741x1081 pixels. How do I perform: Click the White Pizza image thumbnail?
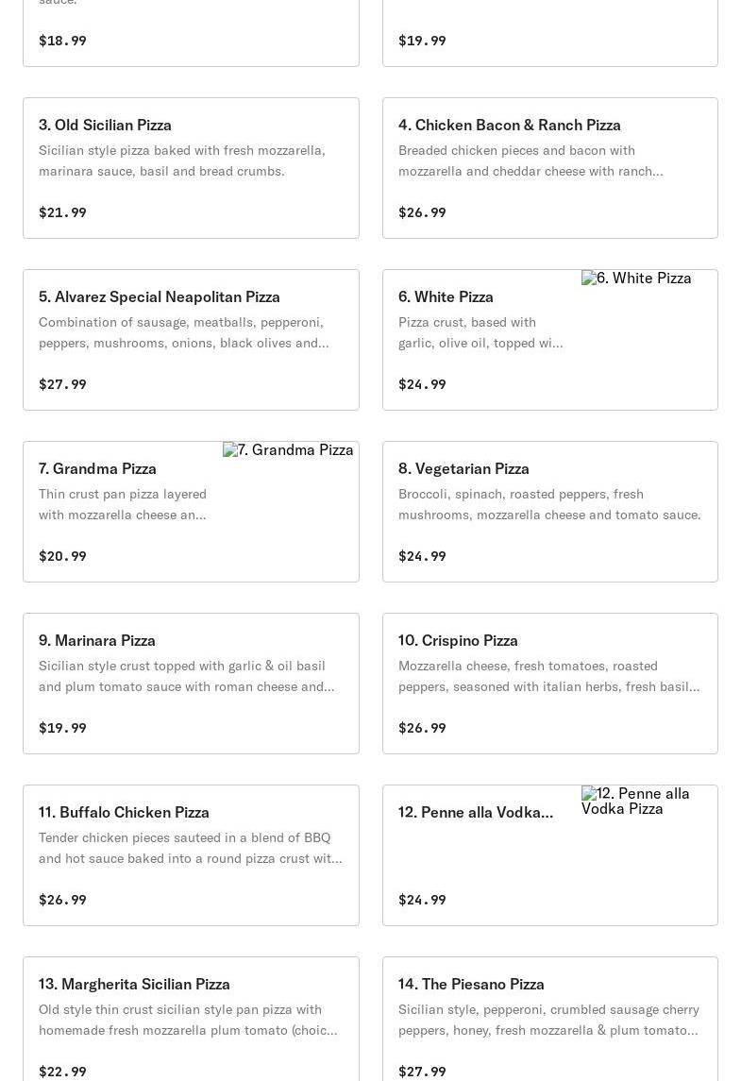click(x=636, y=279)
